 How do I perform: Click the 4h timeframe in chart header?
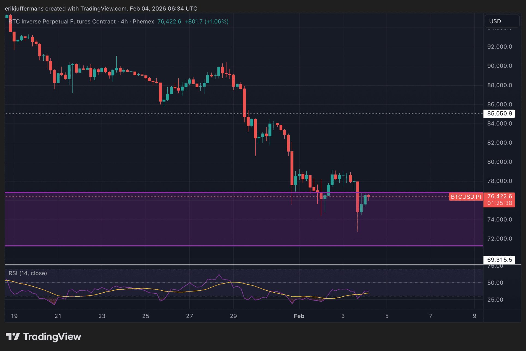pos(124,22)
